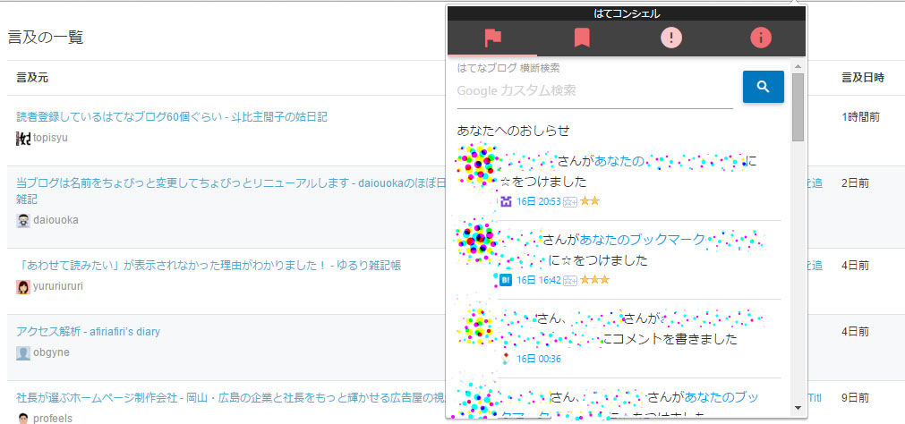Click avatar of the コメントを書きました notification
This screenshot has height=424, width=905.
coord(477,326)
